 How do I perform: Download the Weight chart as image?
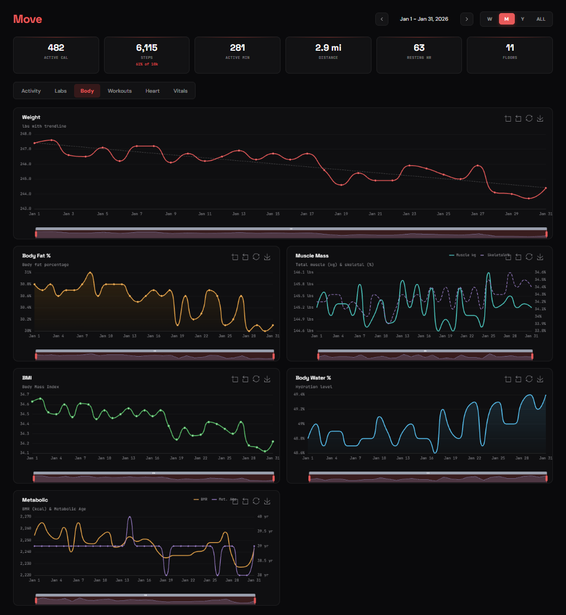[540, 118]
